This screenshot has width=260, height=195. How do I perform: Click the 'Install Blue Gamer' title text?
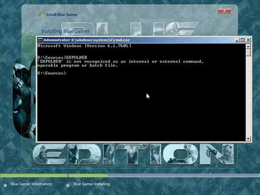[x=62, y=15]
